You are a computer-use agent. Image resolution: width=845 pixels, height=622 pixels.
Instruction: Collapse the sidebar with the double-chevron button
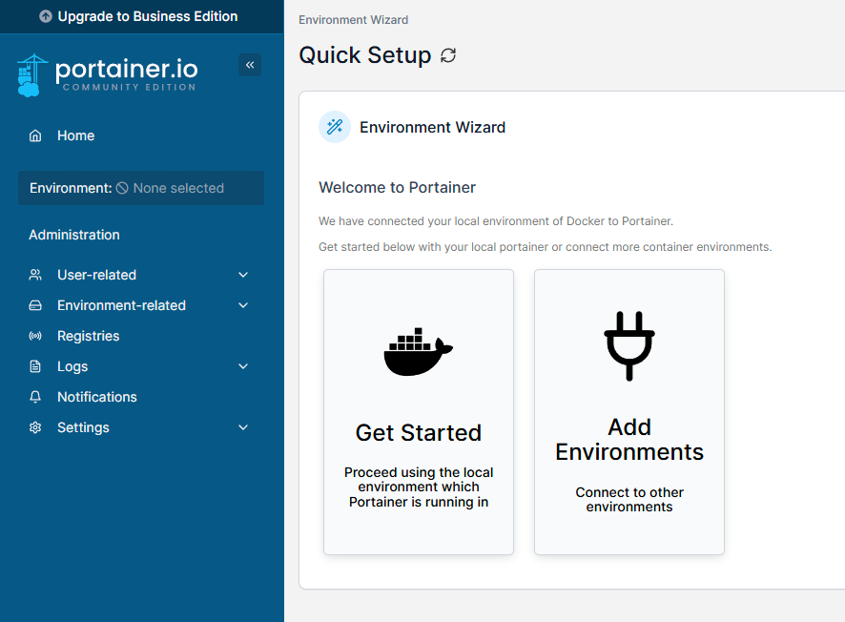tap(249, 65)
